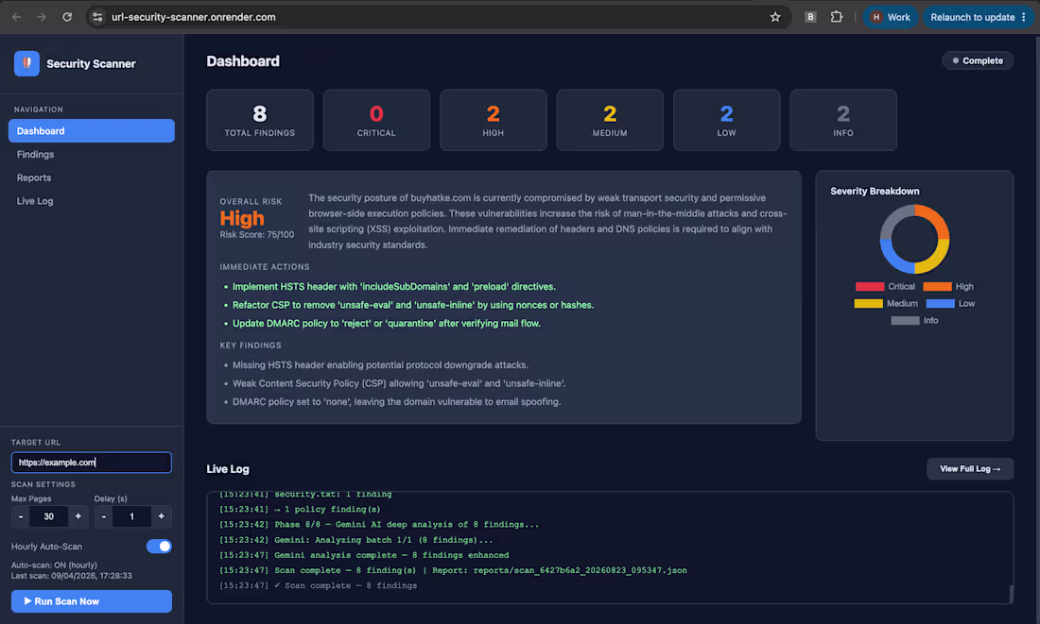The image size is (1040, 624).
Task: Click the High overall risk label
Action: point(242,219)
